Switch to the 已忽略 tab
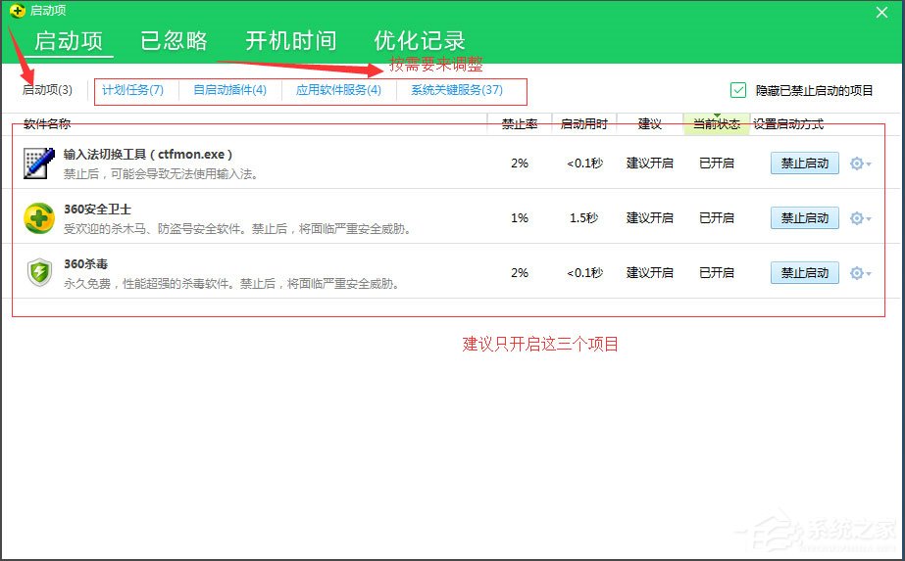Image resolution: width=905 pixels, height=561 pixels. click(x=174, y=41)
